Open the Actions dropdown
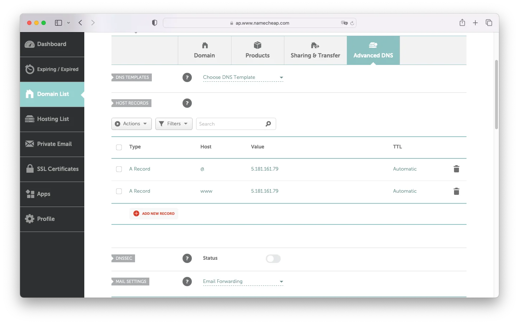The height and width of the screenshot is (324, 519). point(131,124)
